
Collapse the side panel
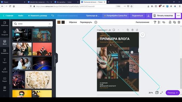[56, 58]
